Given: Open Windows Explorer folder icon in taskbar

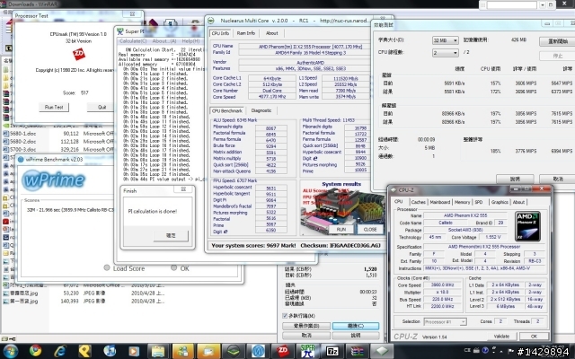Looking at the screenshot, I should coord(158,351).
